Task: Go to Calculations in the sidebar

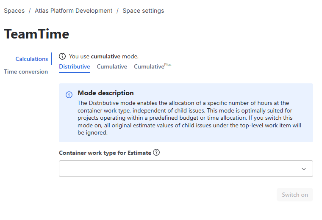Action: 32,59
